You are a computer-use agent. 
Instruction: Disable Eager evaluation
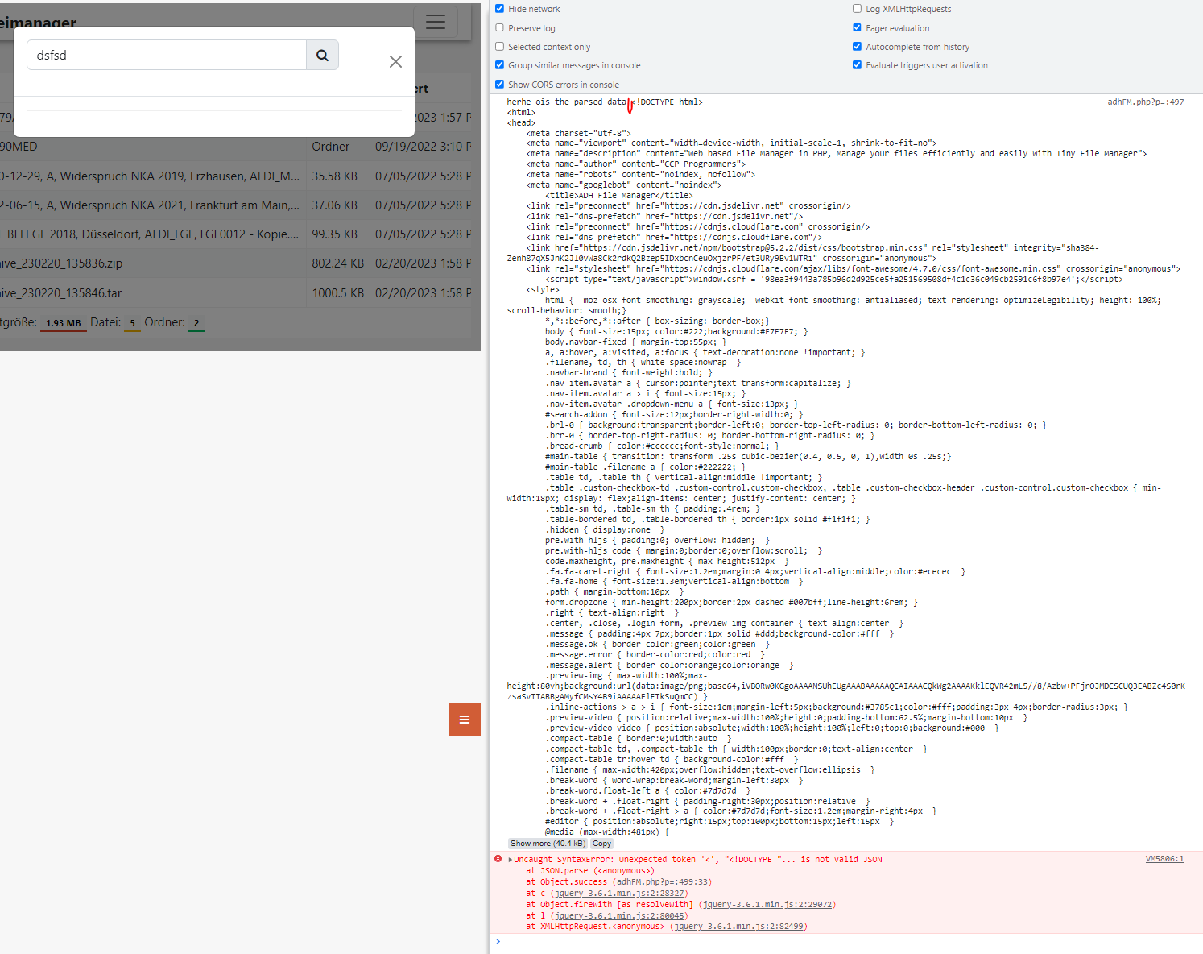[857, 27]
